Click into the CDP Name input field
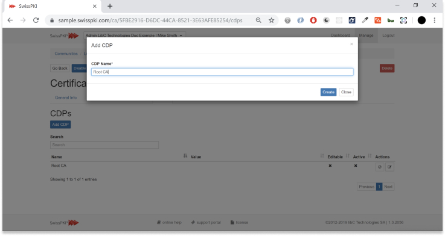Image resolution: width=445 pixels, height=236 pixels. pyautogui.click(x=222, y=72)
